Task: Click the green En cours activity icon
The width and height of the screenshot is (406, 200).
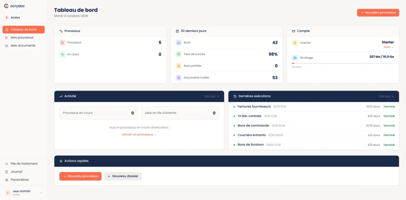Action: click(62, 54)
